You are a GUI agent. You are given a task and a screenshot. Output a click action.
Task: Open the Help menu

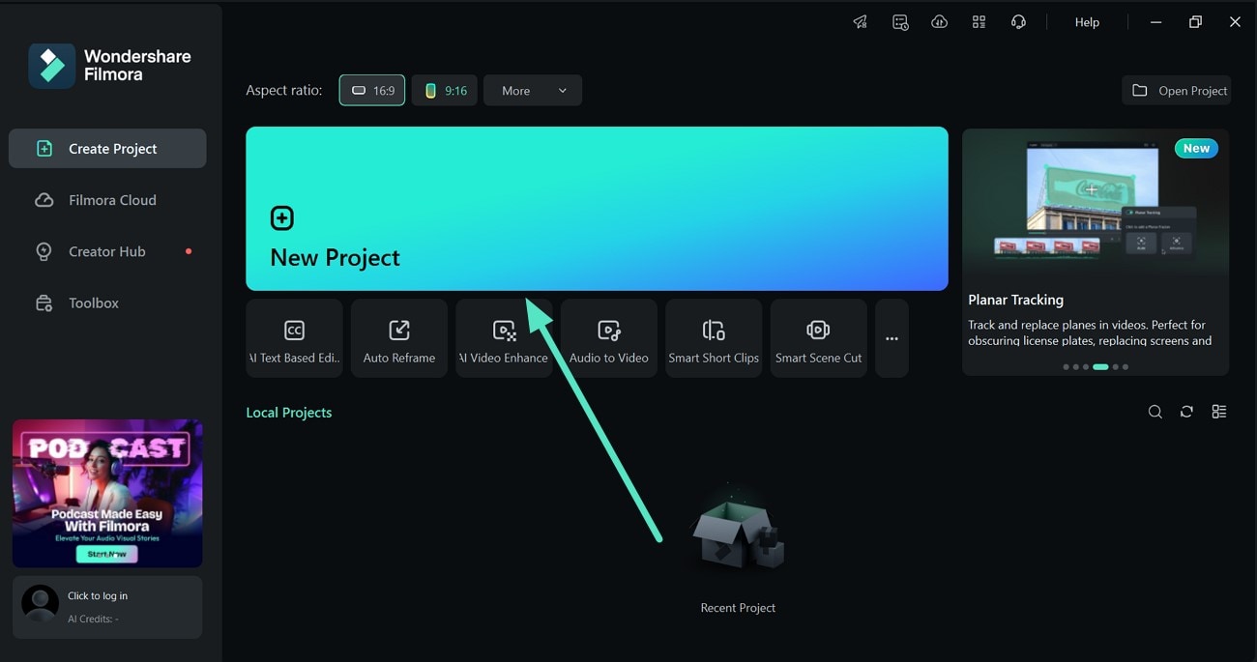pyautogui.click(x=1087, y=22)
